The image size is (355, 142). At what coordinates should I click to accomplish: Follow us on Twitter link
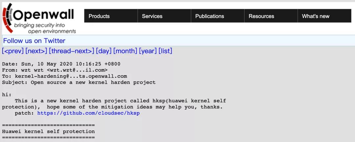point(34,41)
